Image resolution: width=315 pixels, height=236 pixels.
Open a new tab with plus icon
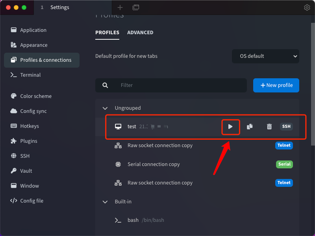pos(120,7)
